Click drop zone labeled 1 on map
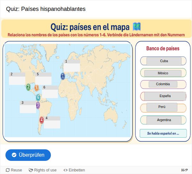The image size is (192, 174). click(72, 66)
